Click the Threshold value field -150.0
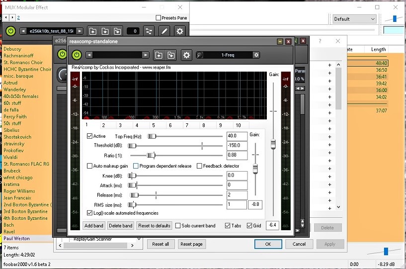The width and height of the screenshot is (406, 269). coord(237,145)
